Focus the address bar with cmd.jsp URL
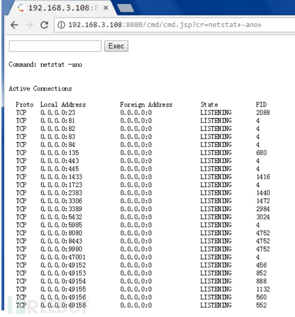295x317 pixels. [x=175, y=25]
